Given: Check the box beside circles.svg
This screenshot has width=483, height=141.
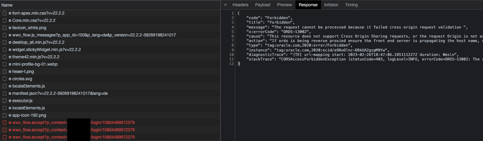Looking at the screenshot, I should point(5,79).
